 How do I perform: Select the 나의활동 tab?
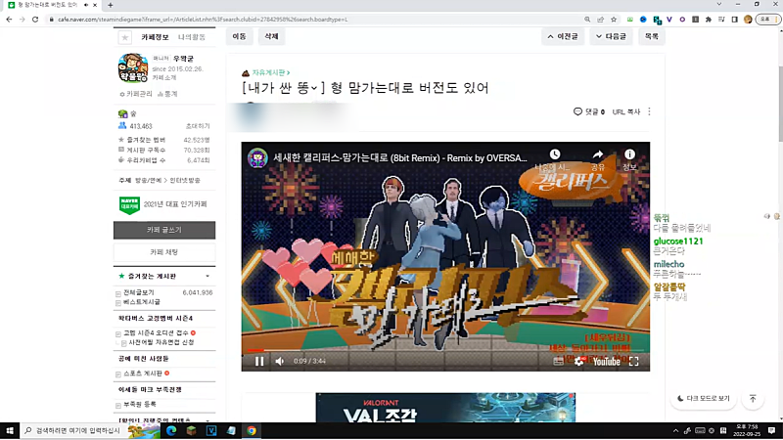coord(192,37)
